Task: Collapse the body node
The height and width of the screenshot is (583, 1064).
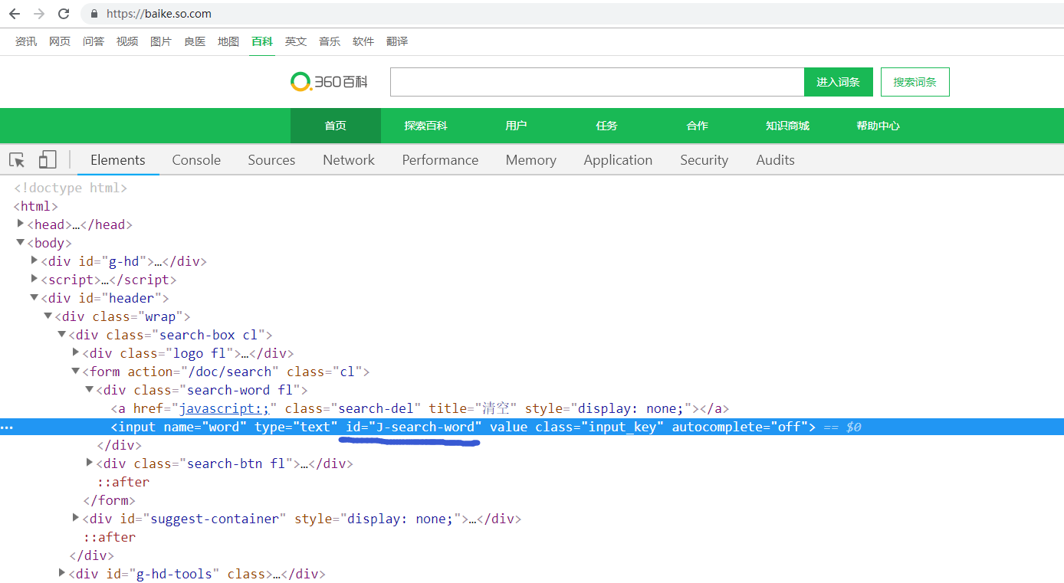Action: click(x=21, y=242)
